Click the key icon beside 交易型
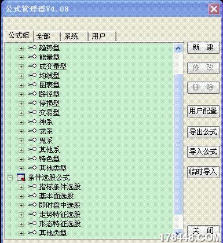The width and height of the screenshot is (223, 243). click(32, 112)
